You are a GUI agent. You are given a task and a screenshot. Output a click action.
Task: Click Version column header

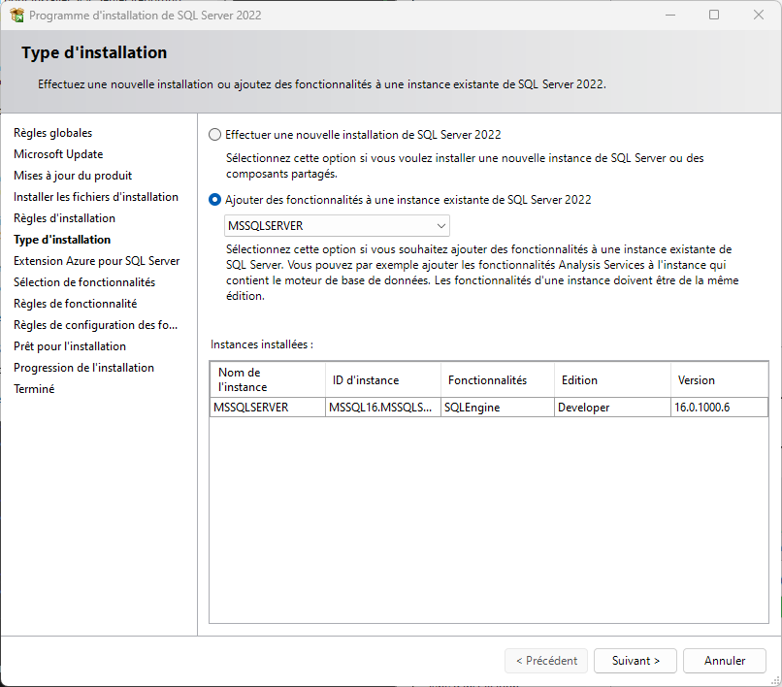click(x=719, y=379)
